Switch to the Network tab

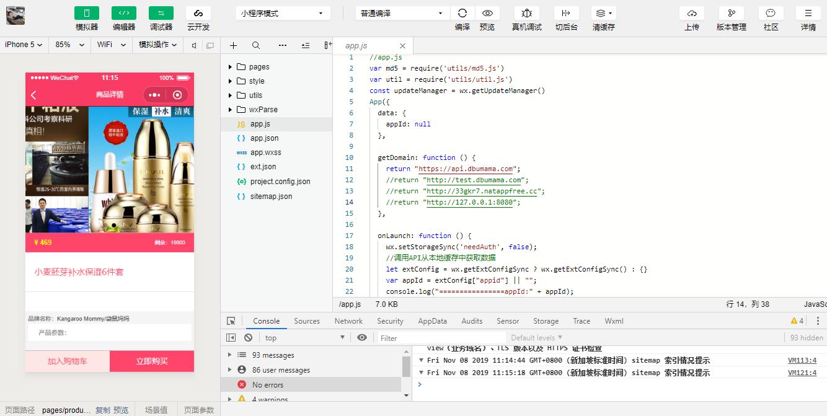click(x=348, y=321)
